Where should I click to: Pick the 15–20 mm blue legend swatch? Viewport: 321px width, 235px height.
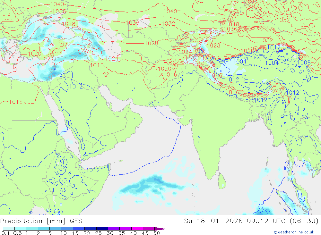click(x=79, y=229)
